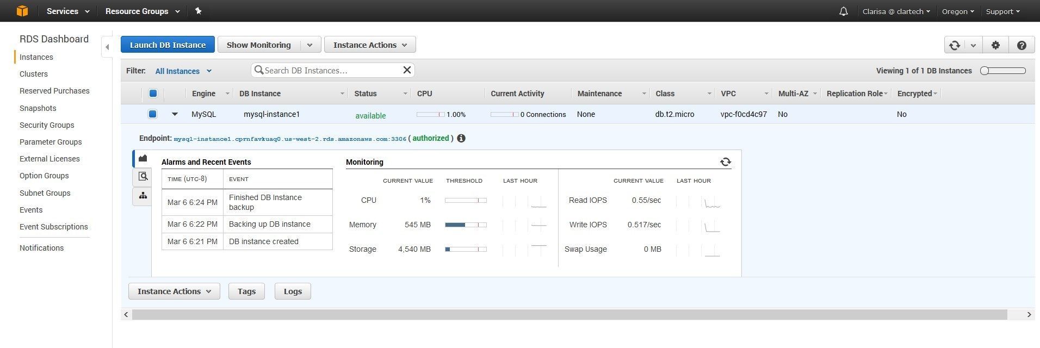Select the alarms and monitoring chart tab icon

[x=143, y=158]
